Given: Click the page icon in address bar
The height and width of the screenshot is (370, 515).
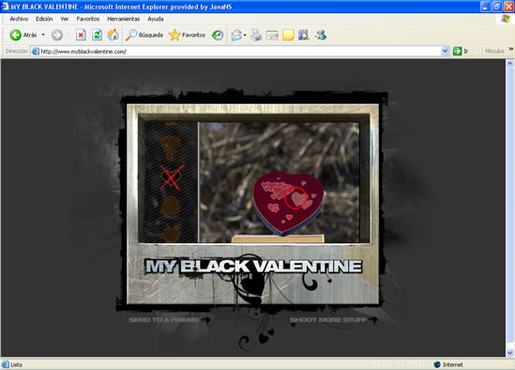Looking at the screenshot, I should point(35,52).
